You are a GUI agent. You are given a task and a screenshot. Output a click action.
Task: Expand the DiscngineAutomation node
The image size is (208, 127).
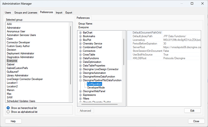[80, 73]
